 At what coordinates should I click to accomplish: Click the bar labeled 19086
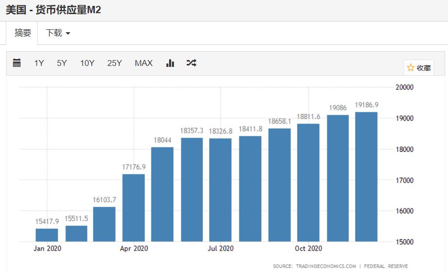coord(338,178)
